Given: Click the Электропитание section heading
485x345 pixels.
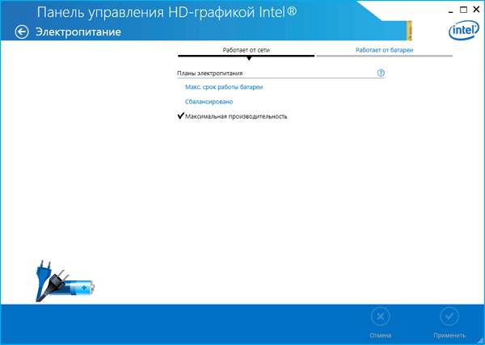Looking at the screenshot, I should (x=78, y=32).
